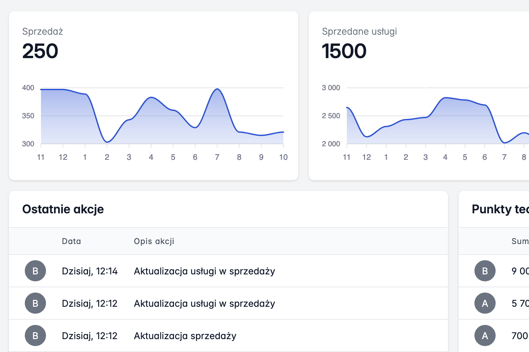
Task: Click the 350 axis label on Sprzedaż chart
Action: (x=28, y=116)
